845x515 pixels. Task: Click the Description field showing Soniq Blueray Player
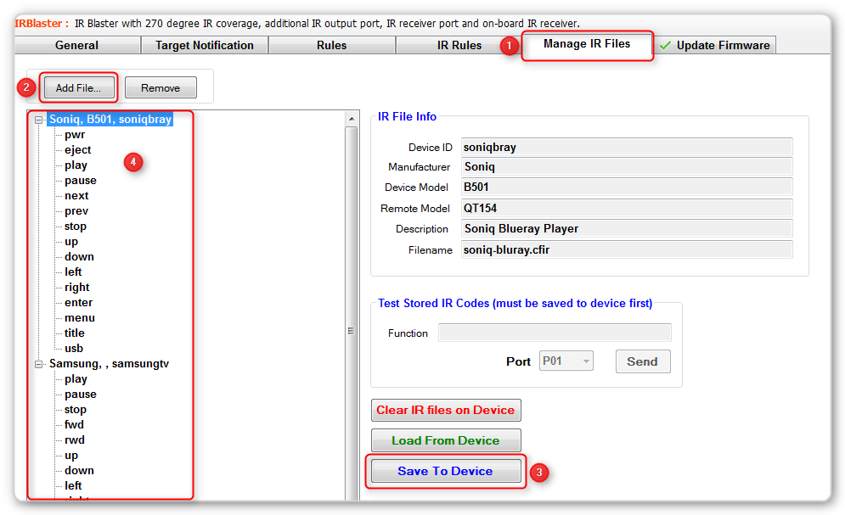(x=626, y=228)
